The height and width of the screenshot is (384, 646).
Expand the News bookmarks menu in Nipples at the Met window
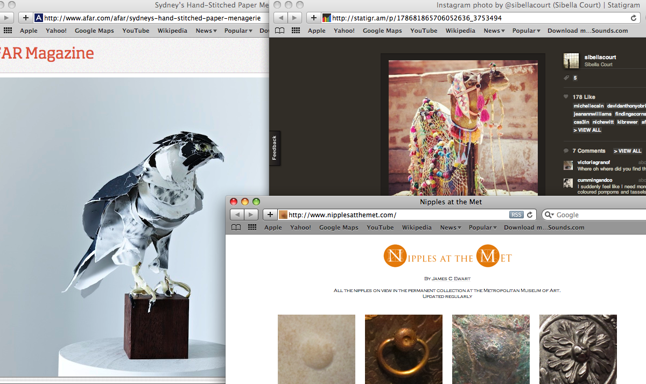(450, 227)
